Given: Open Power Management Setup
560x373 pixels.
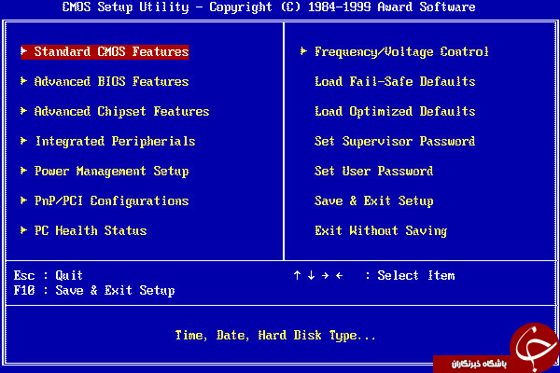Looking at the screenshot, I should [111, 172].
